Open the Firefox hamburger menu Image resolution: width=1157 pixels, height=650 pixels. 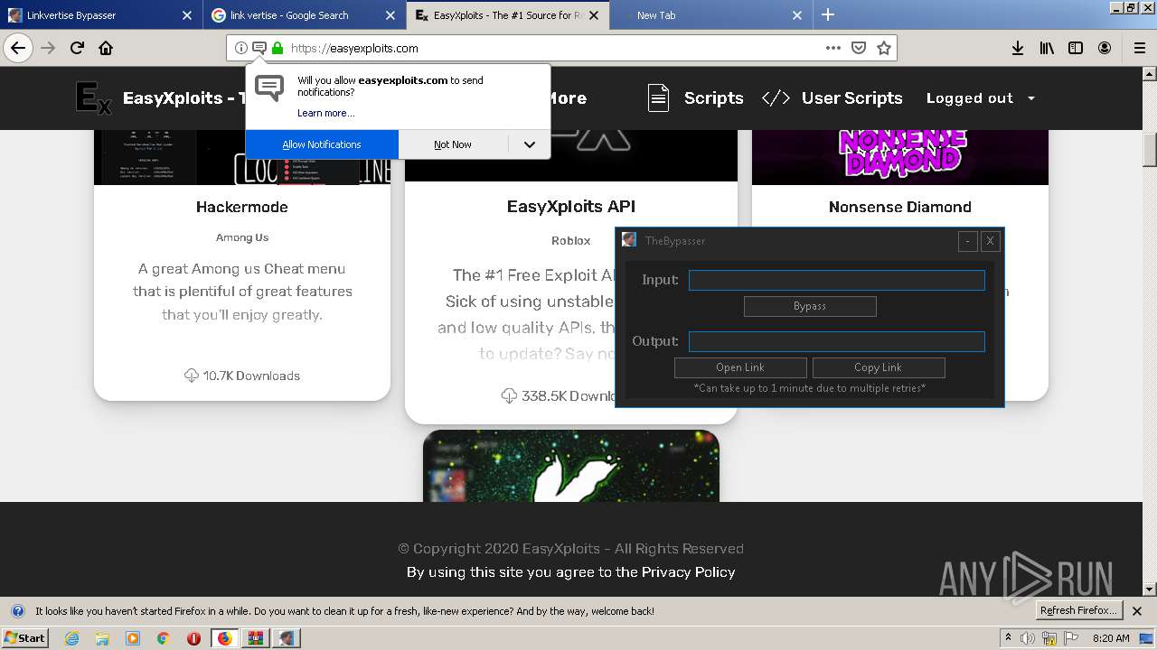point(1139,48)
